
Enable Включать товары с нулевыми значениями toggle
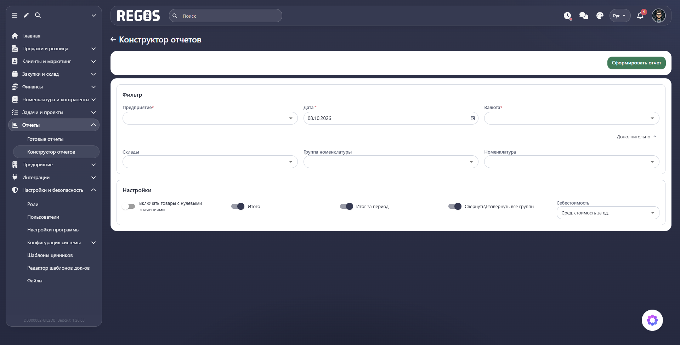click(129, 206)
